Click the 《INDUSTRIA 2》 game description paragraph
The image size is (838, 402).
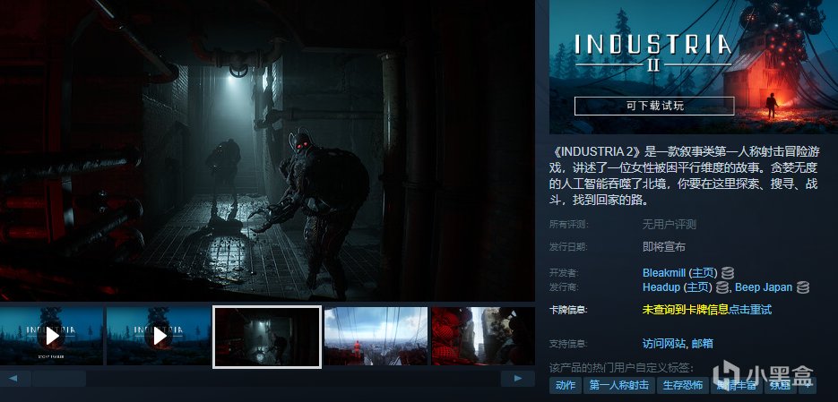click(x=684, y=176)
